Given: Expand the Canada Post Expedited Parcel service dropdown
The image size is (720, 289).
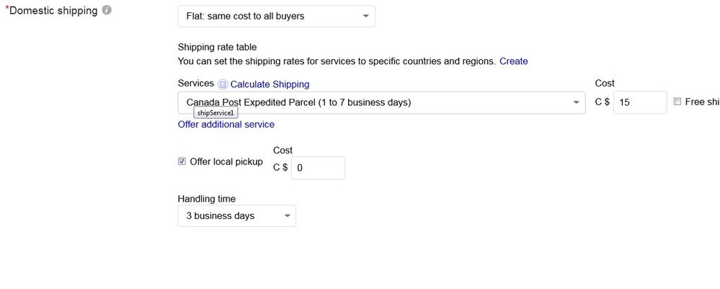Looking at the screenshot, I should coord(381,102).
